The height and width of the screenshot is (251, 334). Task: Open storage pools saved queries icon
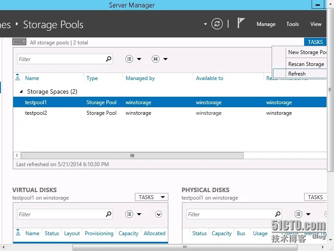(x=159, y=59)
